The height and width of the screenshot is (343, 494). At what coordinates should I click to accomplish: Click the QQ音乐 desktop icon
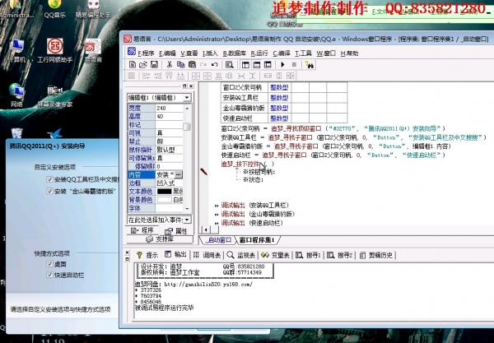point(55,9)
